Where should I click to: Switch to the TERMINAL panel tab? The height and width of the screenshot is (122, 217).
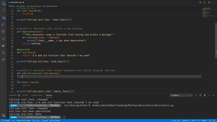(x=49, y=95)
